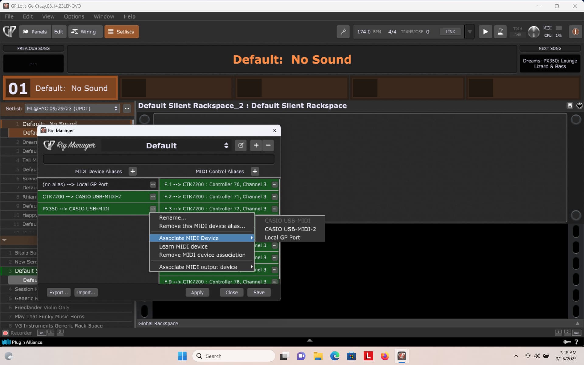Add a new rig with plus button

[256, 145]
